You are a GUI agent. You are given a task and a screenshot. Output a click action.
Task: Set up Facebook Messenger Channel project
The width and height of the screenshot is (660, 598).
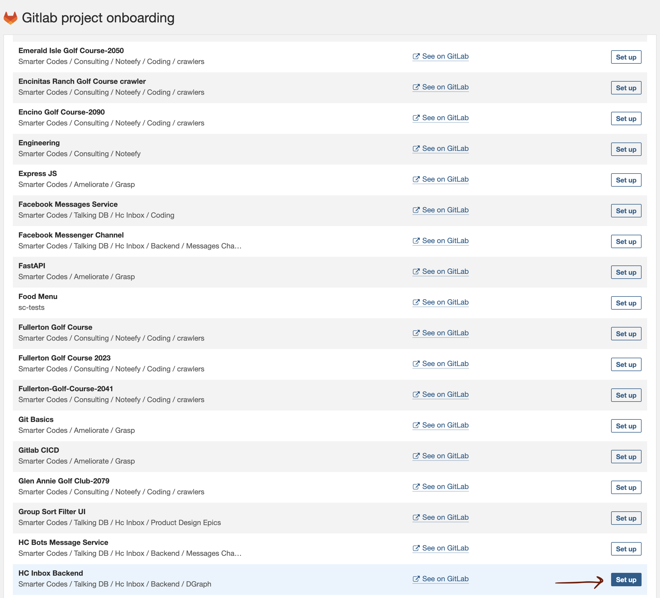(x=626, y=241)
